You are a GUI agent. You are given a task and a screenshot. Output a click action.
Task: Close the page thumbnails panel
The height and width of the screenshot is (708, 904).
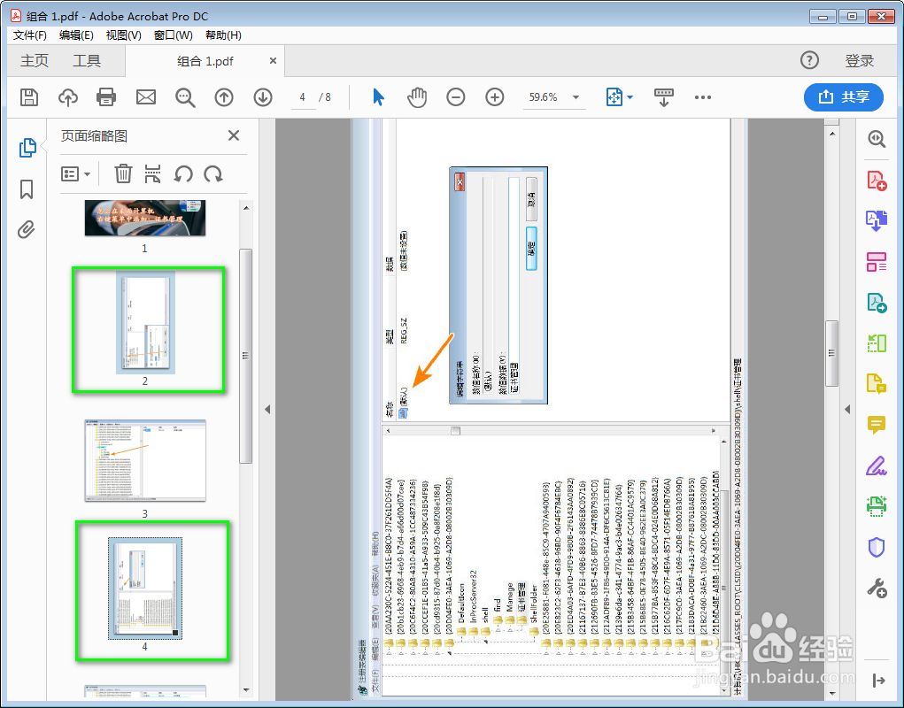point(234,135)
